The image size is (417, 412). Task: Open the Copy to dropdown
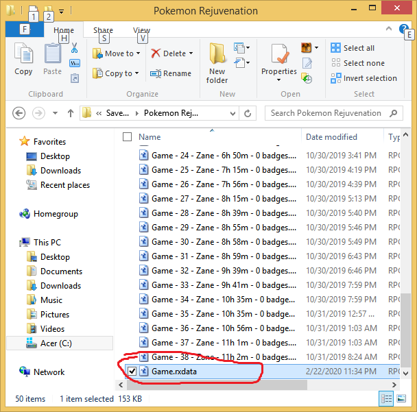tap(116, 73)
